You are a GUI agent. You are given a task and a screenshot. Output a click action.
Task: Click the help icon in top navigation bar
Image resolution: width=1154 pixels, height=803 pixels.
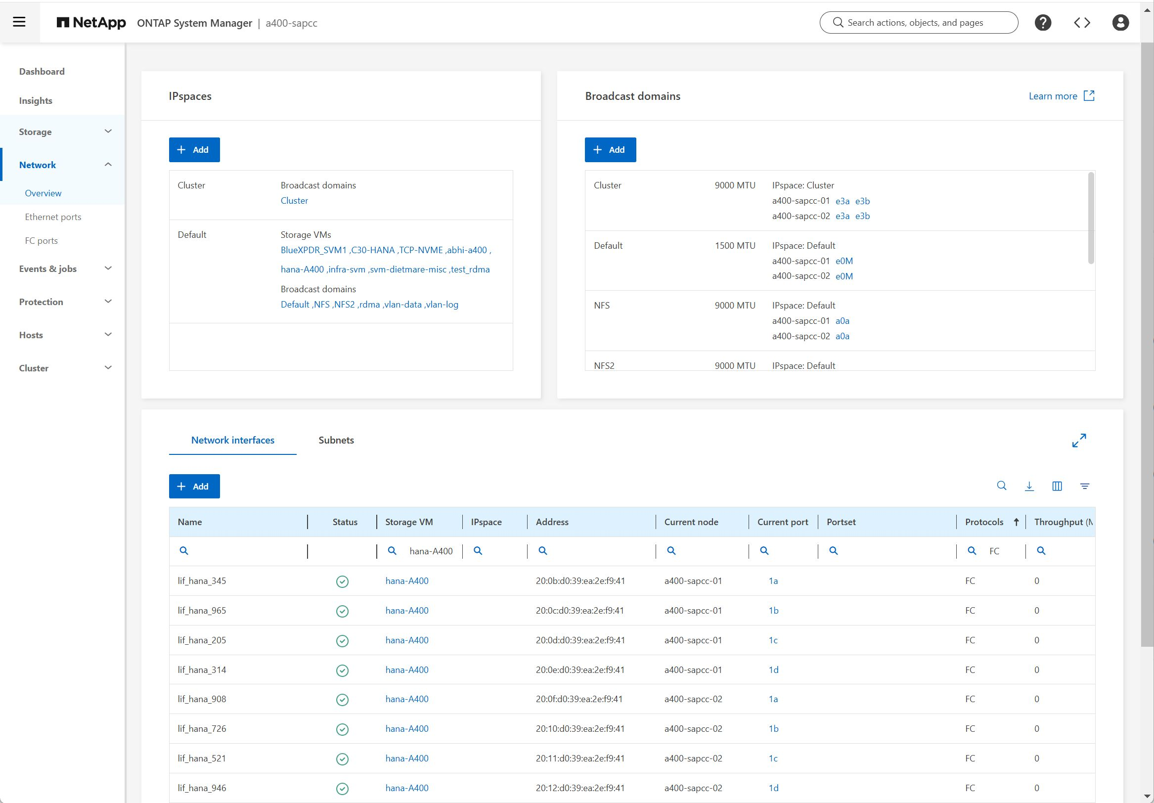(x=1044, y=22)
